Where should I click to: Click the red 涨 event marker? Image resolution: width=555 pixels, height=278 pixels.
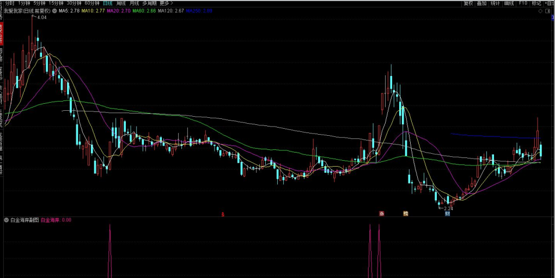click(381, 213)
